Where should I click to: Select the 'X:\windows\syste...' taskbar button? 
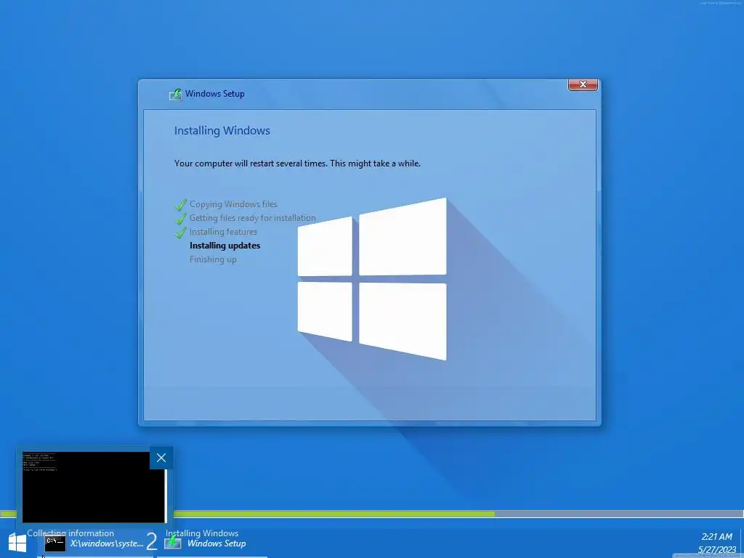pyautogui.click(x=94, y=543)
